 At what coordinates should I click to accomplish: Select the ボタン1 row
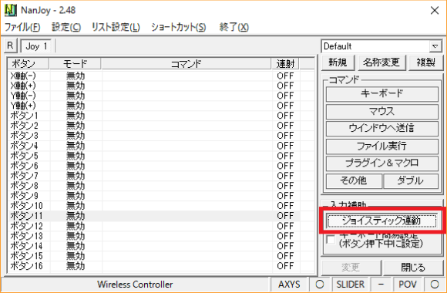(154, 116)
